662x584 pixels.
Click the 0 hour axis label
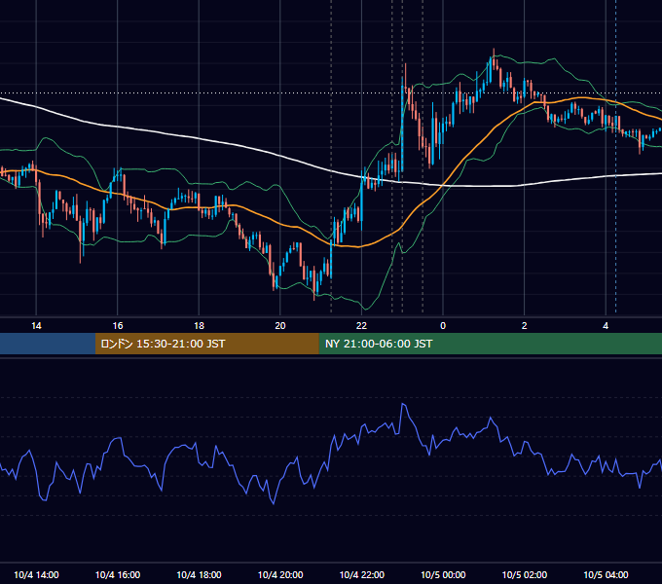(x=443, y=326)
